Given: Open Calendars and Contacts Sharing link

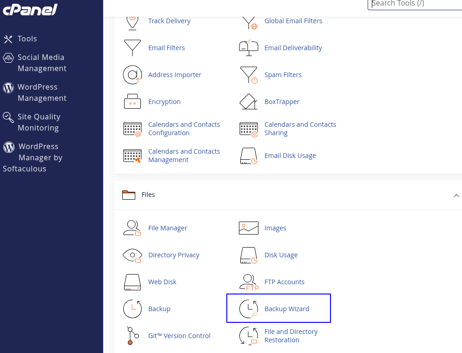Looking at the screenshot, I should pyautogui.click(x=300, y=129).
